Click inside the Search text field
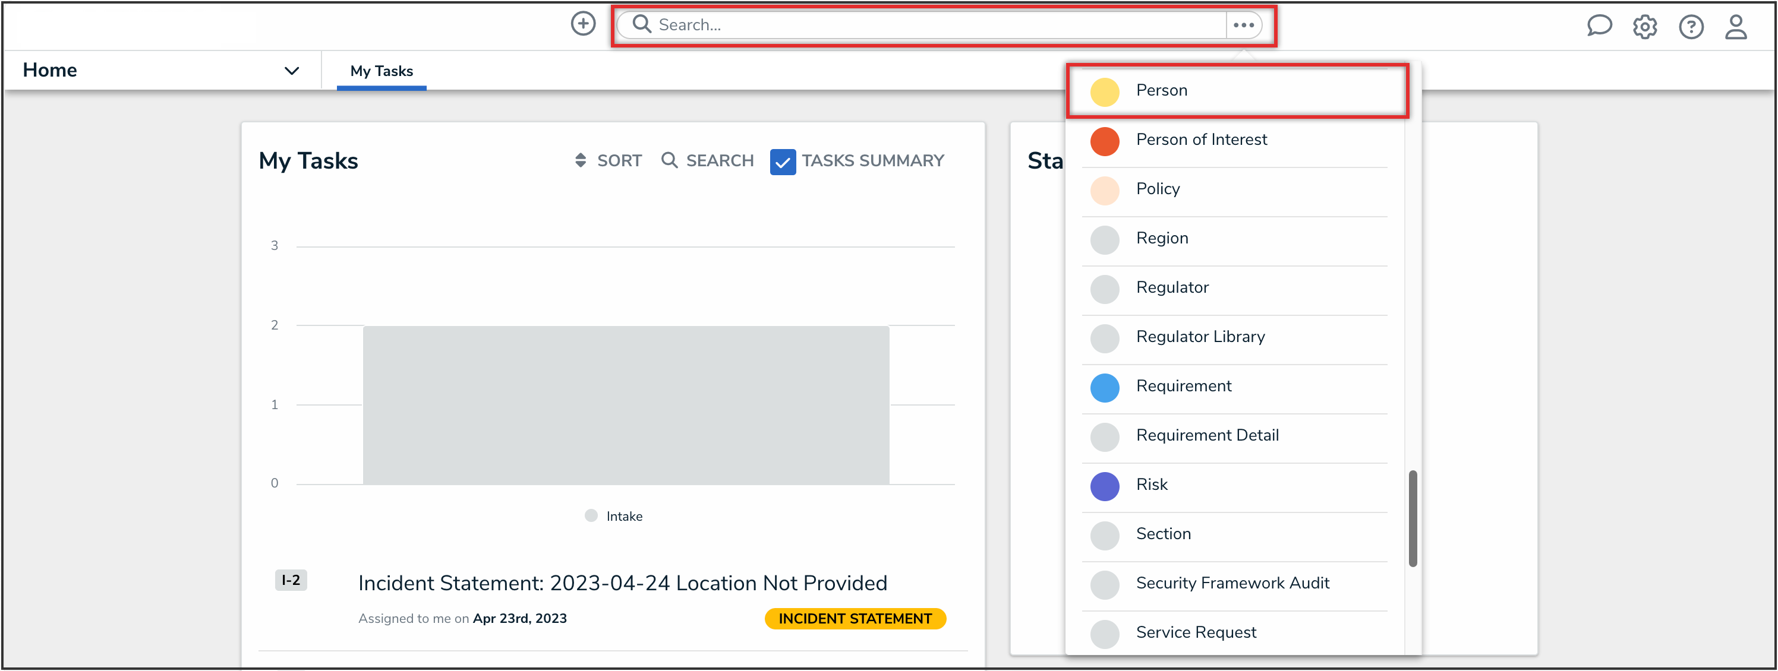 pyautogui.click(x=932, y=25)
